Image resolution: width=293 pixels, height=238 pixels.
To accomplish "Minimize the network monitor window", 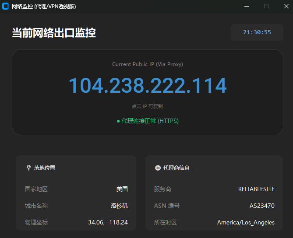I will 247,7.
